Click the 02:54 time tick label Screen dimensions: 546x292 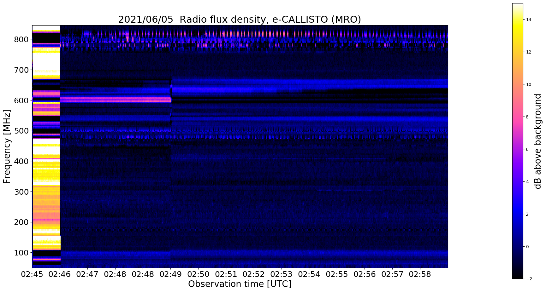point(309,274)
